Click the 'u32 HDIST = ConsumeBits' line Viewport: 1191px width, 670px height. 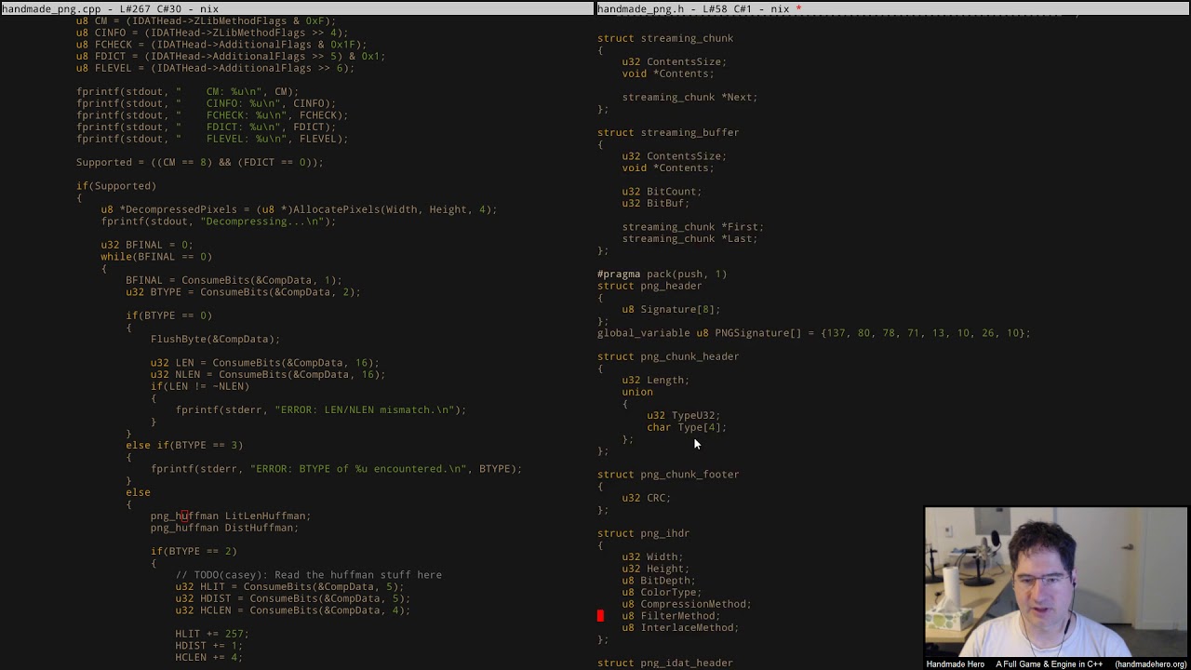coord(293,598)
